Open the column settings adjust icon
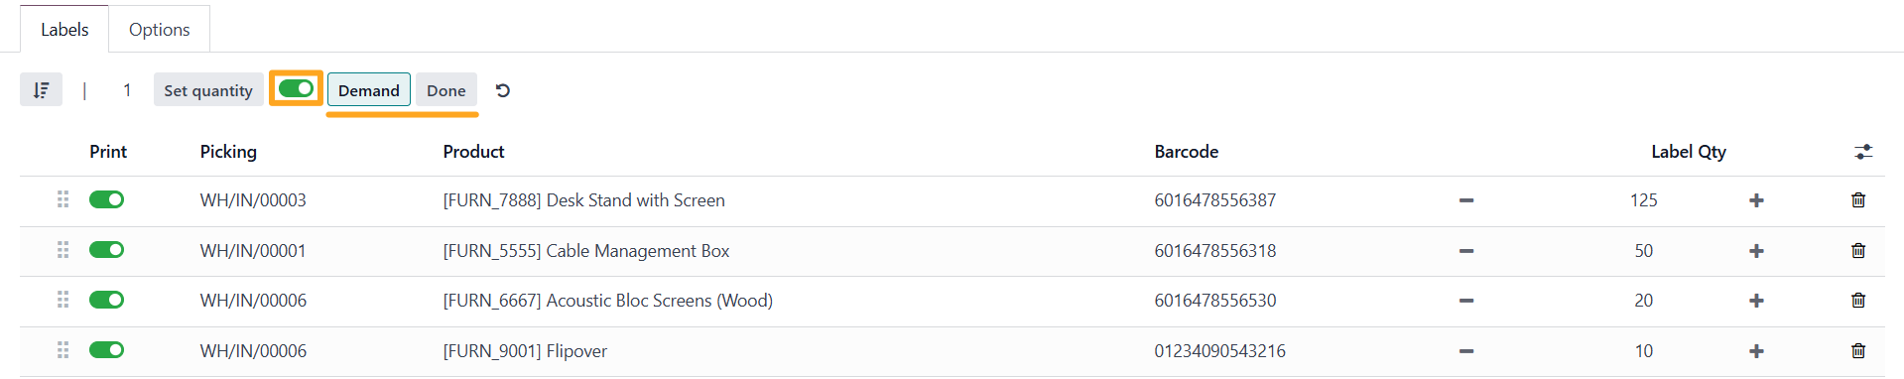This screenshot has width=1904, height=379. point(1863,152)
